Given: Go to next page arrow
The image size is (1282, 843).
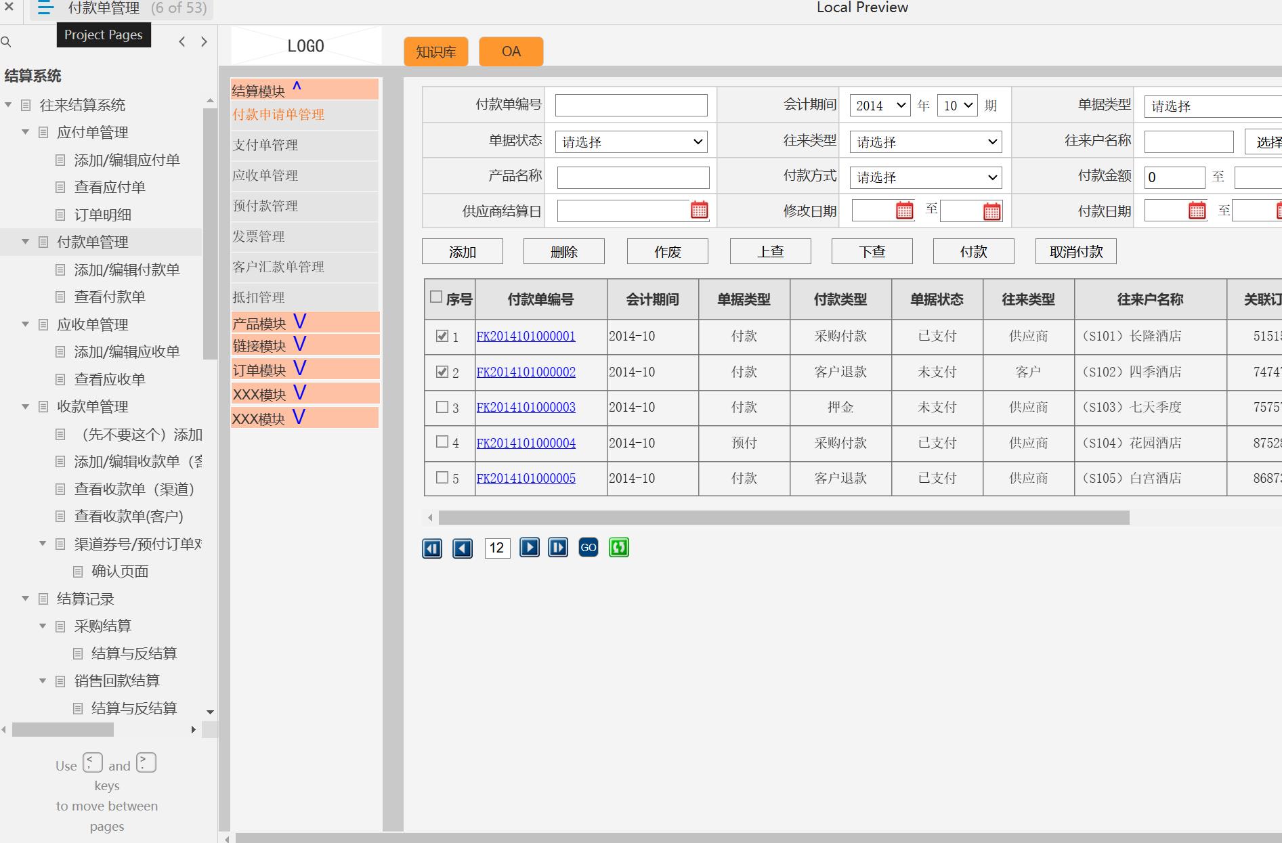Looking at the screenshot, I should click(204, 42).
